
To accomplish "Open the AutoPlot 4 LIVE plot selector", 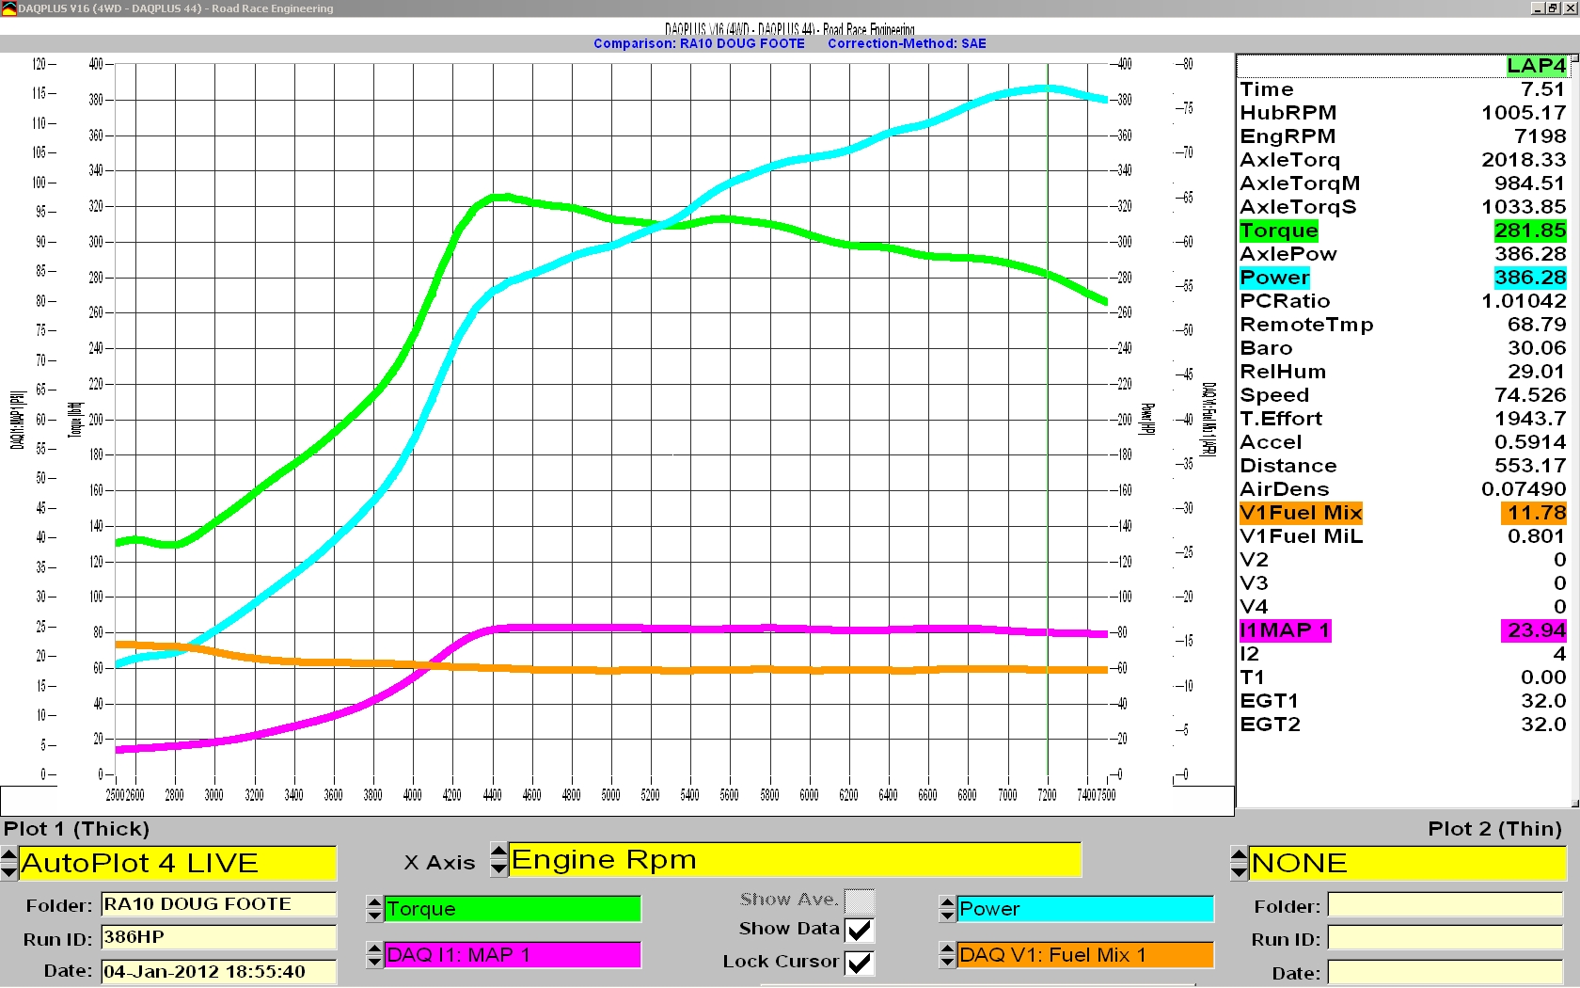I will coord(177,863).
